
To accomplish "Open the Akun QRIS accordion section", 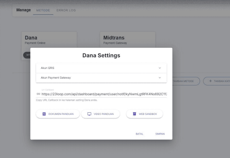I will pyautogui.click(x=94, y=68).
